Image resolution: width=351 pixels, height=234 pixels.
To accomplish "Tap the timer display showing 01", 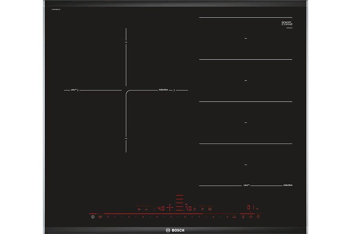I will point(251,208).
